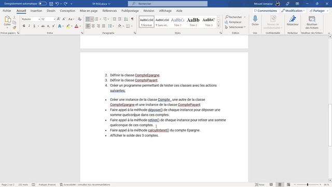This screenshot has height=187, width=332.
Task: Sort the selected text
Action: pyautogui.click(x=126, y=19)
